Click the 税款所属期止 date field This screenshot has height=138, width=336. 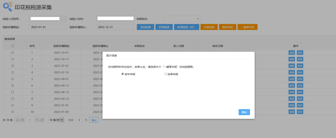[115, 27]
